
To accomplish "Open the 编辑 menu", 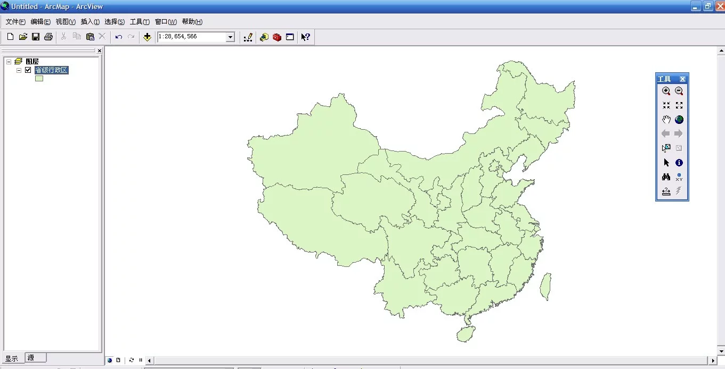I will coord(40,22).
